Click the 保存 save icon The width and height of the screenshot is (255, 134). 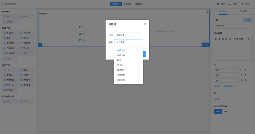230,4
